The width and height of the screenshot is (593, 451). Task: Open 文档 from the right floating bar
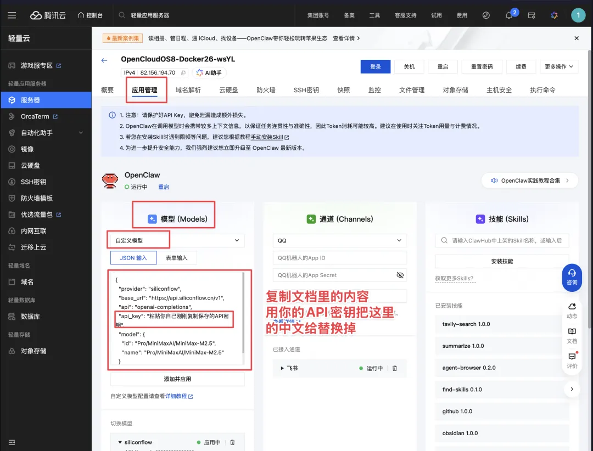pos(572,336)
